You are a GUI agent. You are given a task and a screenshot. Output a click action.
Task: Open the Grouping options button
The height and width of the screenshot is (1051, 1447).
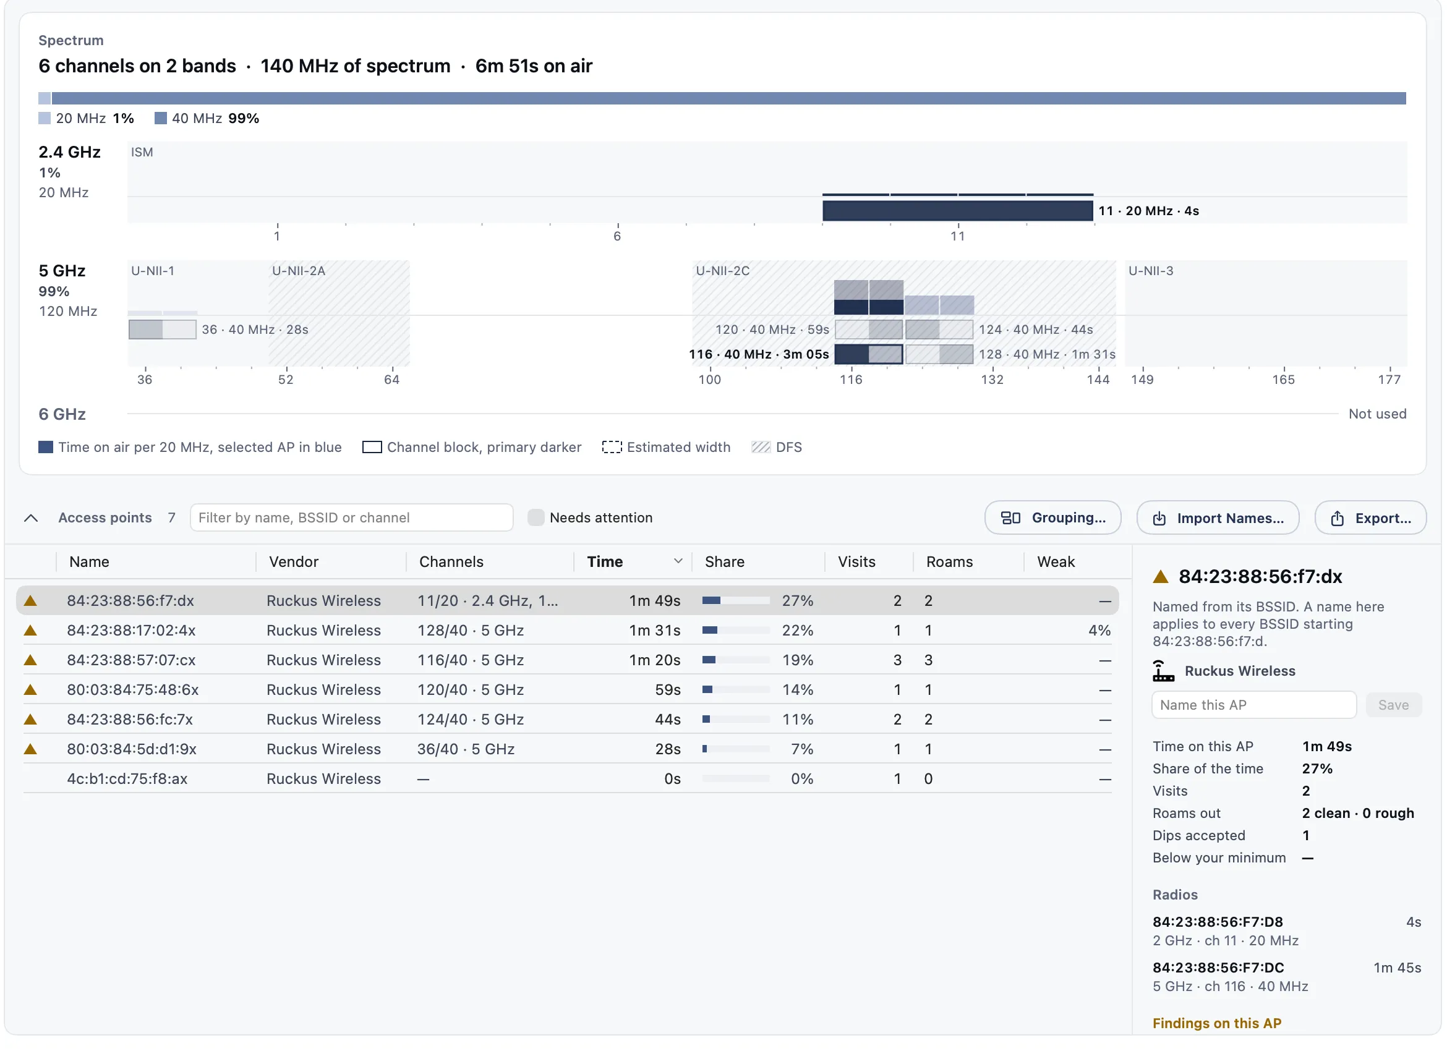point(1052,518)
